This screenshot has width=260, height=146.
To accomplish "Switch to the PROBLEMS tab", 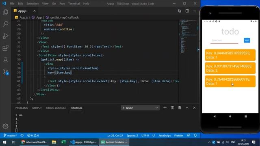I will coord(22,108).
